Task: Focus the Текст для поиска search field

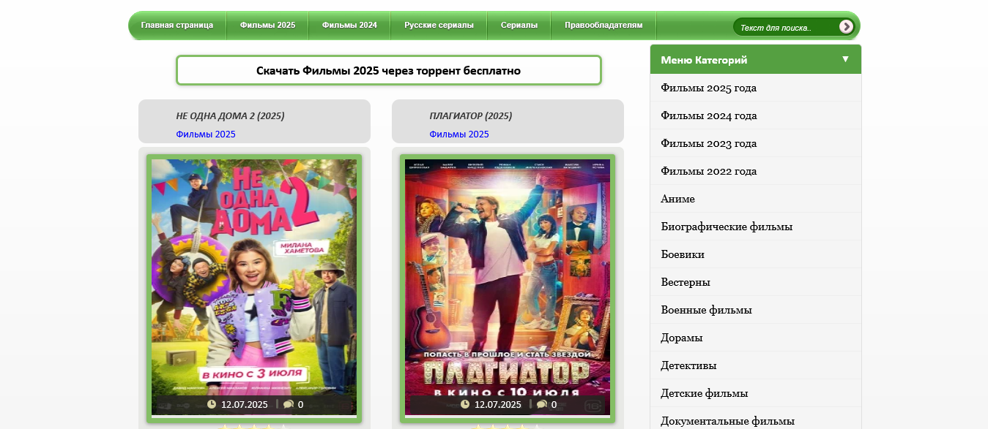Action: click(786, 28)
